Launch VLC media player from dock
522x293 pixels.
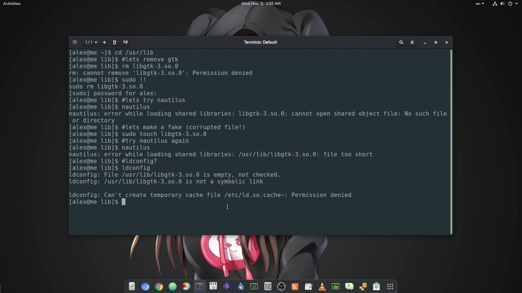322,286
